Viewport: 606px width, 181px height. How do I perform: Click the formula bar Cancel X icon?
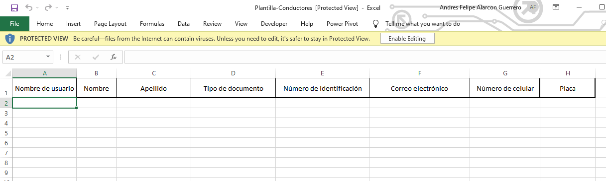pyautogui.click(x=77, y=57)
